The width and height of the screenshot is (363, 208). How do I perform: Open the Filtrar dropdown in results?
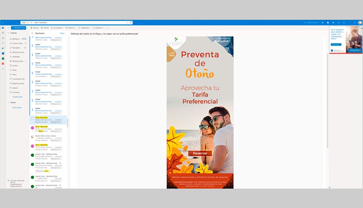coord(62,33)
